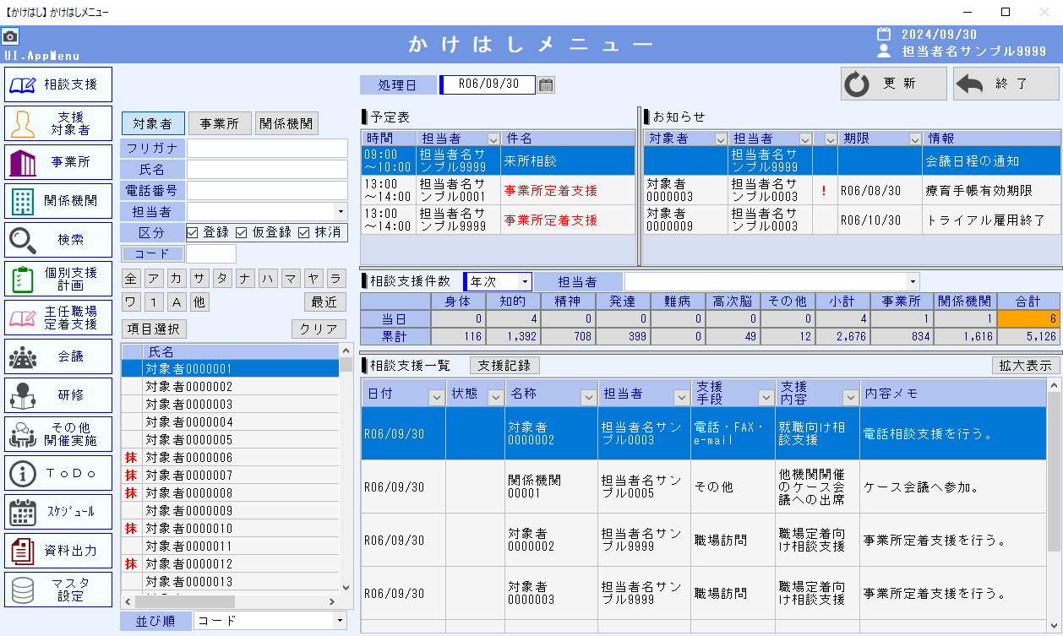Open the 年次 period dropdown

[x=525, y=281]
